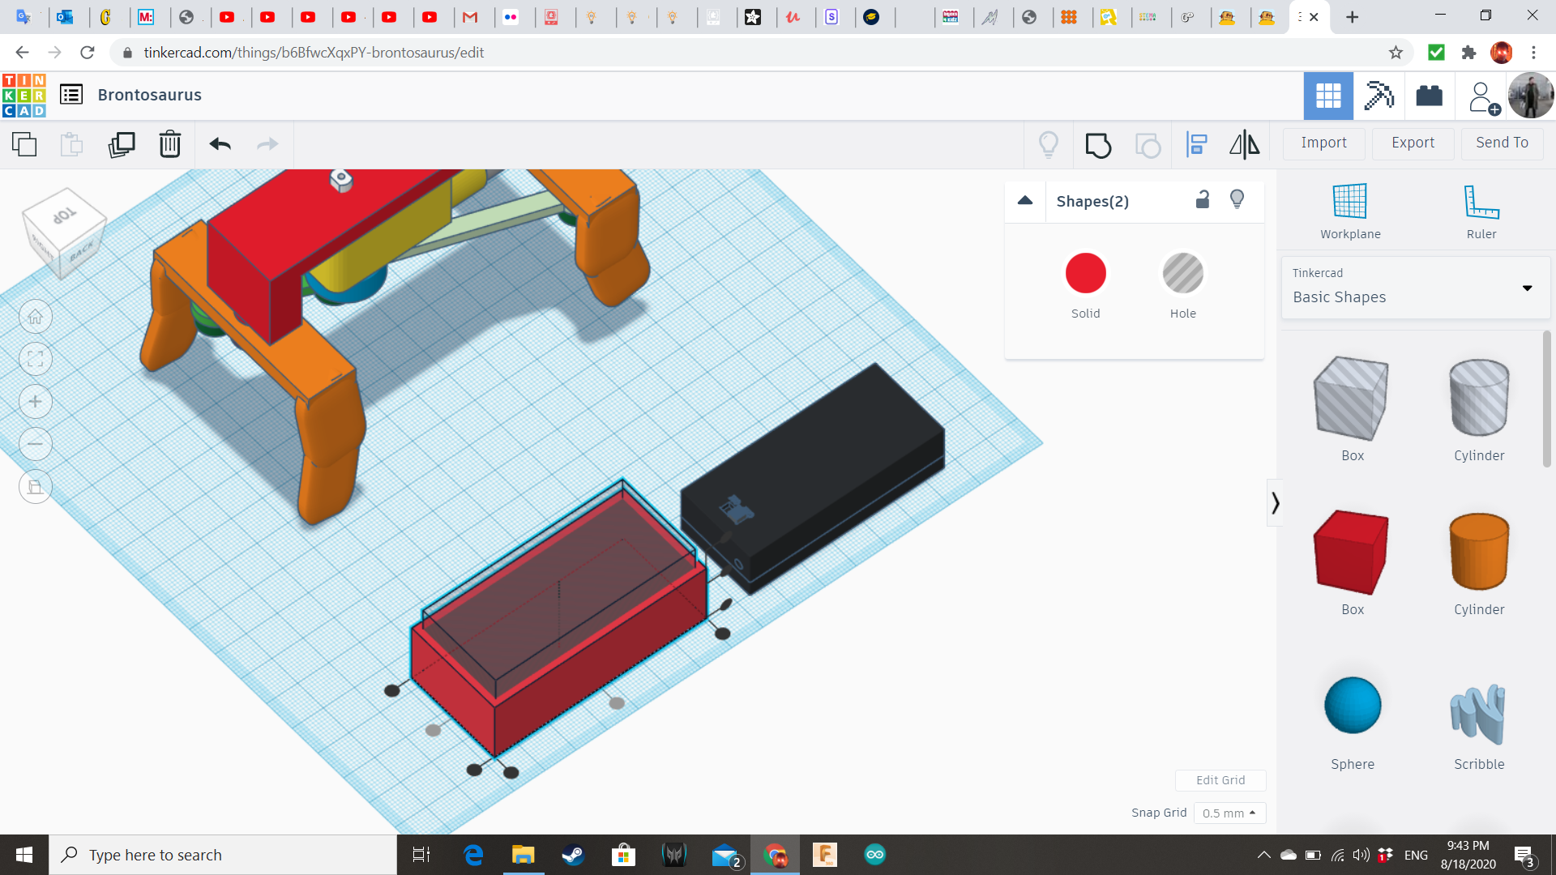This screenshot has width=1556, height=875.
Task: Collapse the Shapes inspector panel
Action: tap(1025, 201)
